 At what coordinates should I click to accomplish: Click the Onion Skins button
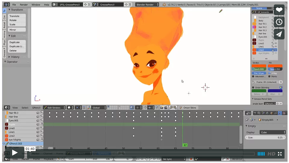point(188,108)
